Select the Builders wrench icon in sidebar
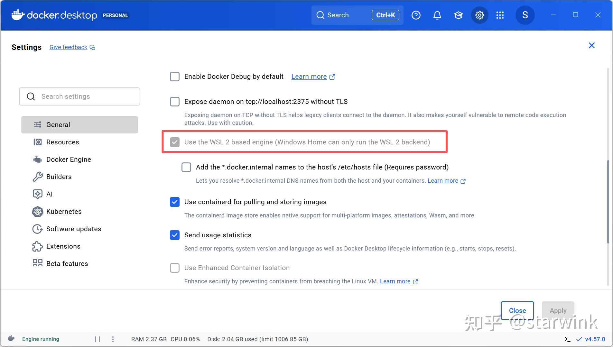Image resolution: width=613 pixels, height=347 pixels. [38, 177]
